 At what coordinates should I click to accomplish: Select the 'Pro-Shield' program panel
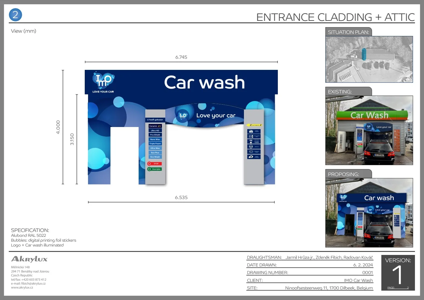pos(155,135)
